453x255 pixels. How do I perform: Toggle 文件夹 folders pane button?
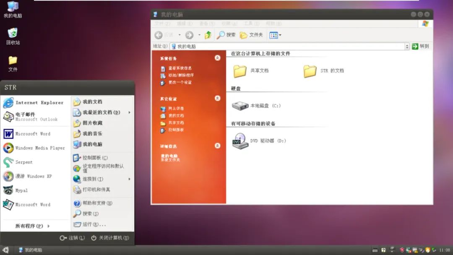pyautogui.click(x=251, y=35)
